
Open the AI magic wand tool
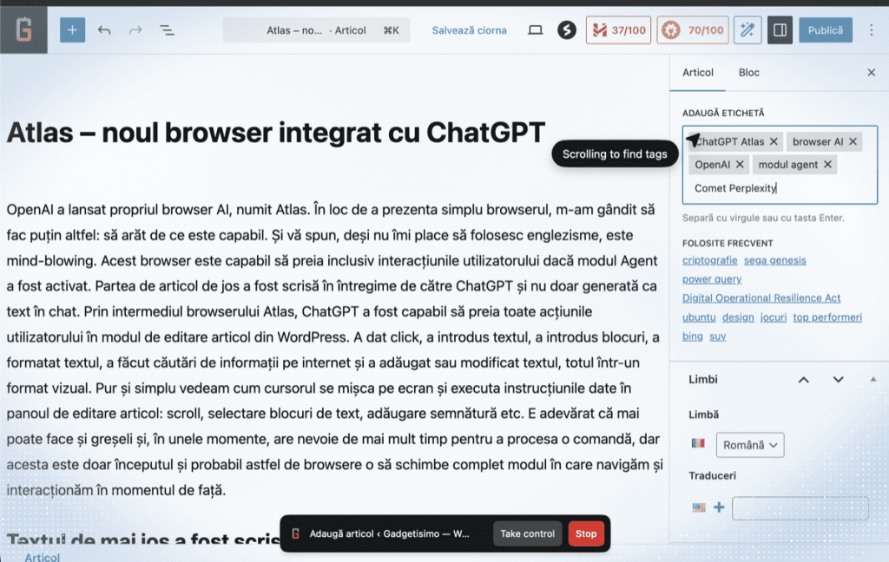pos(747,30)
